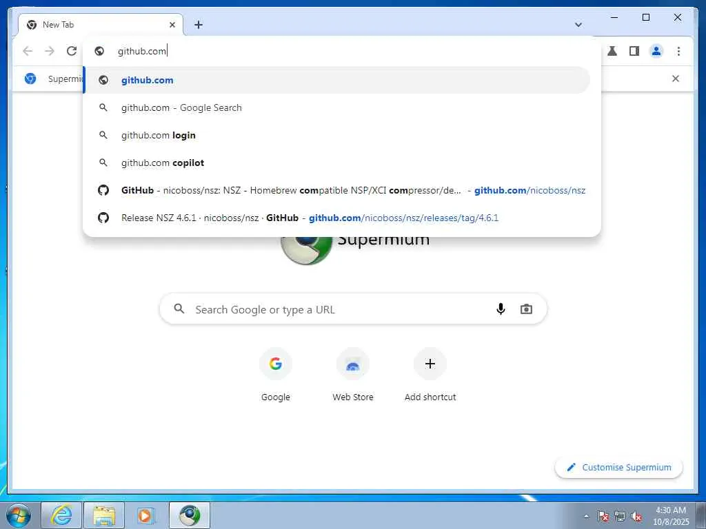Select the 'github.com copilot' suggestion
This screenshot has height=529, width=706.
tap(337, 163)
